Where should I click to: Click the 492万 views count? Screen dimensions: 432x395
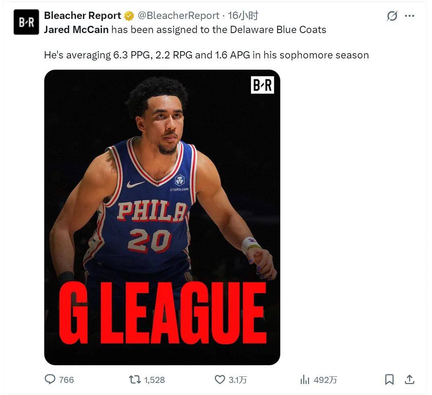(325, 380)
